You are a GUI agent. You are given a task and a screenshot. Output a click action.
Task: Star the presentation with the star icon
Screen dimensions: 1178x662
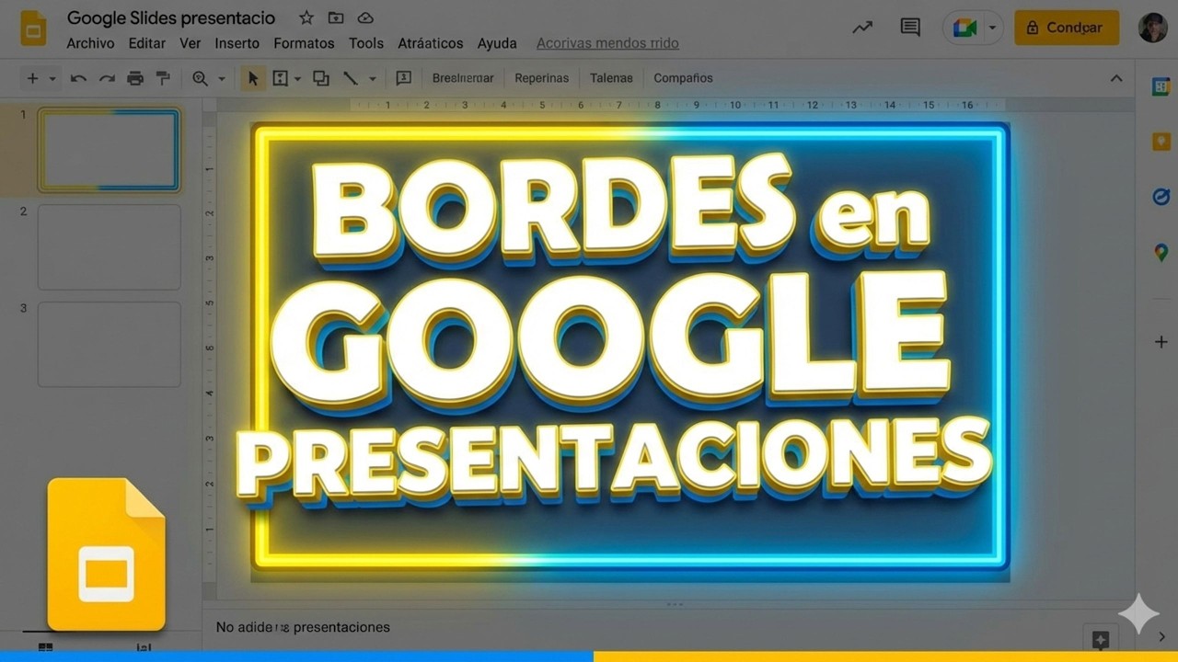coord(306,18)
